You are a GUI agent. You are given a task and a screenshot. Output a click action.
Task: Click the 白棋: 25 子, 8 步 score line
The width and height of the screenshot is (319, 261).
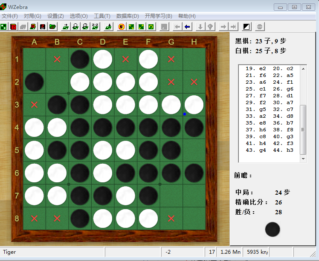click(261, 51)
